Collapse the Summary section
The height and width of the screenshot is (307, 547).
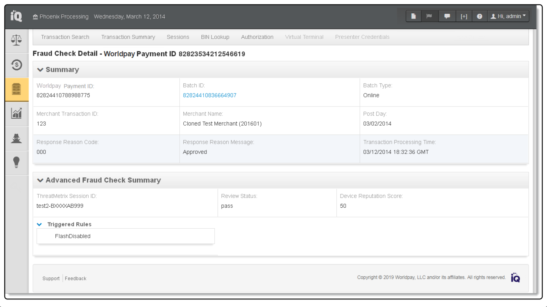(40, 70)
